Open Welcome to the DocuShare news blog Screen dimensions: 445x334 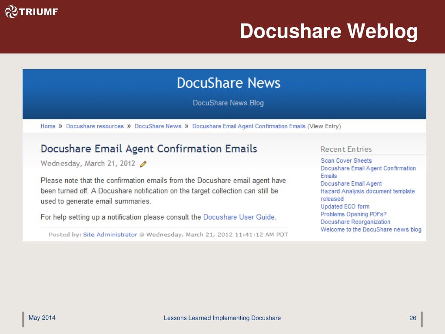click(371, 230)
